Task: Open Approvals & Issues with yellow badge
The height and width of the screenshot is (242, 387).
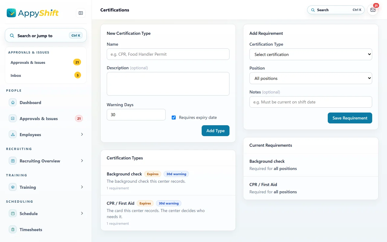Action: pyautogui.click(x=46, y=63)
